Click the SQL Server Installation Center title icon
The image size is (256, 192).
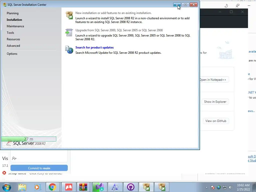[x=4, y=4]
